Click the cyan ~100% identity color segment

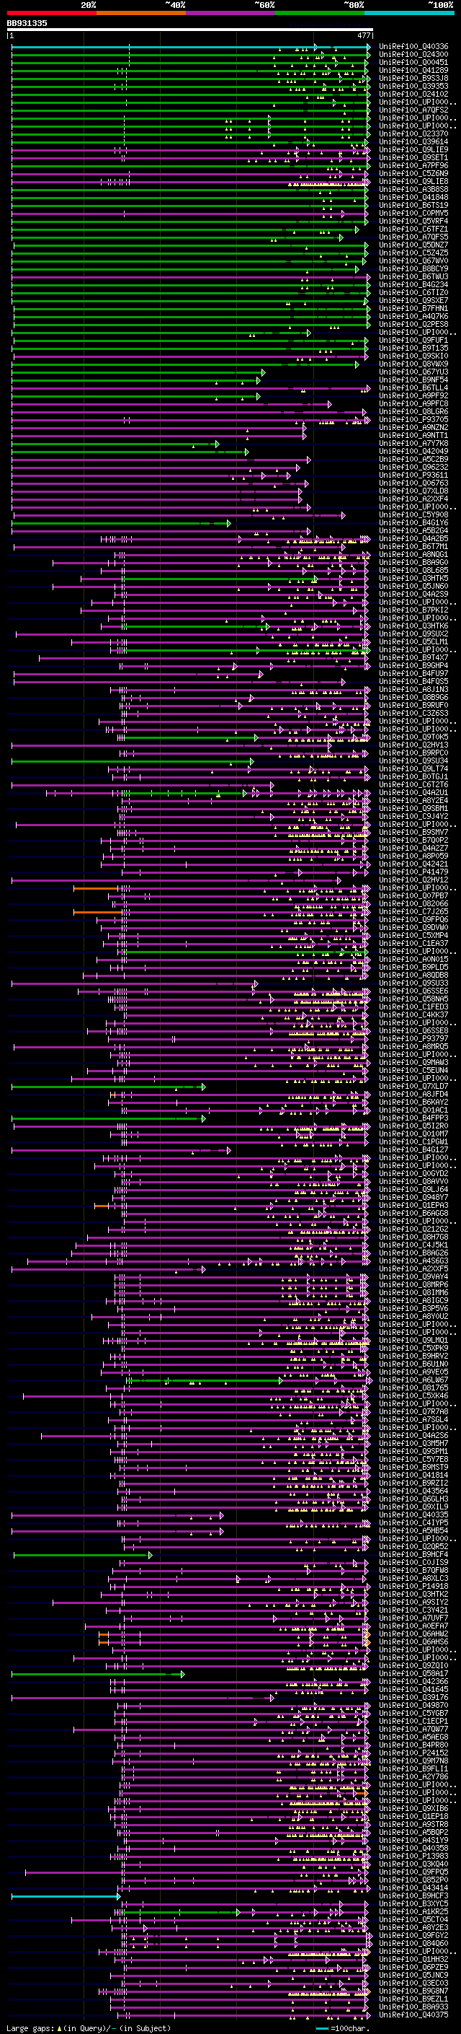tap(410, 13)
